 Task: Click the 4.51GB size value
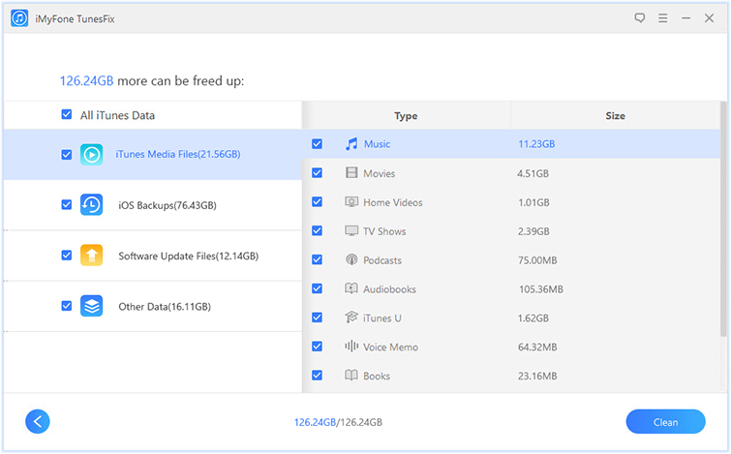[533, 173]
